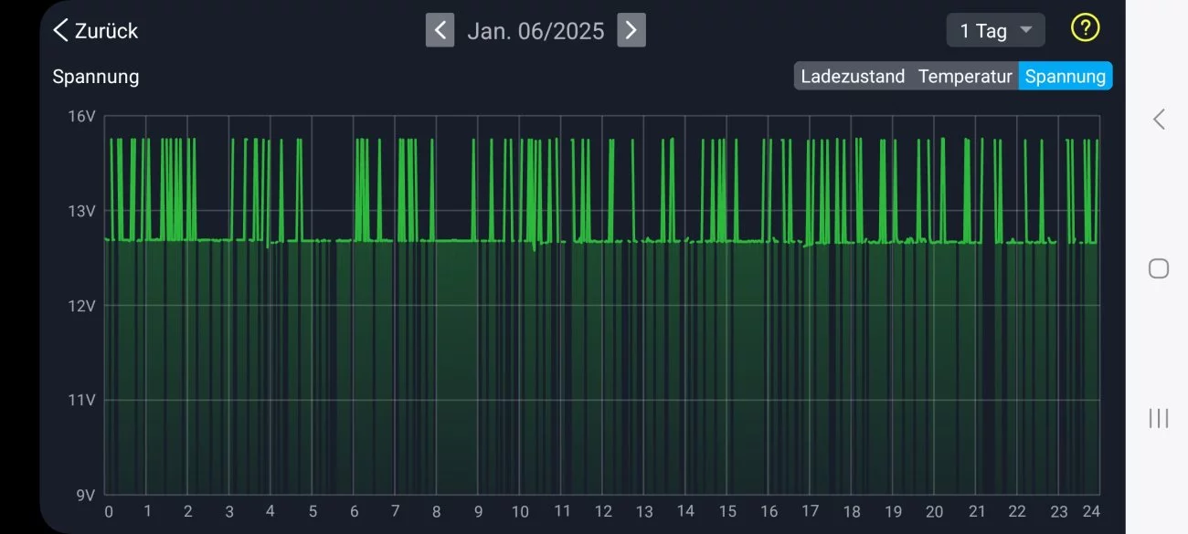Tap the Android back navigation chevron
The height and width of the screenshot is (534, 1188).
click(x=1159, y=119)
